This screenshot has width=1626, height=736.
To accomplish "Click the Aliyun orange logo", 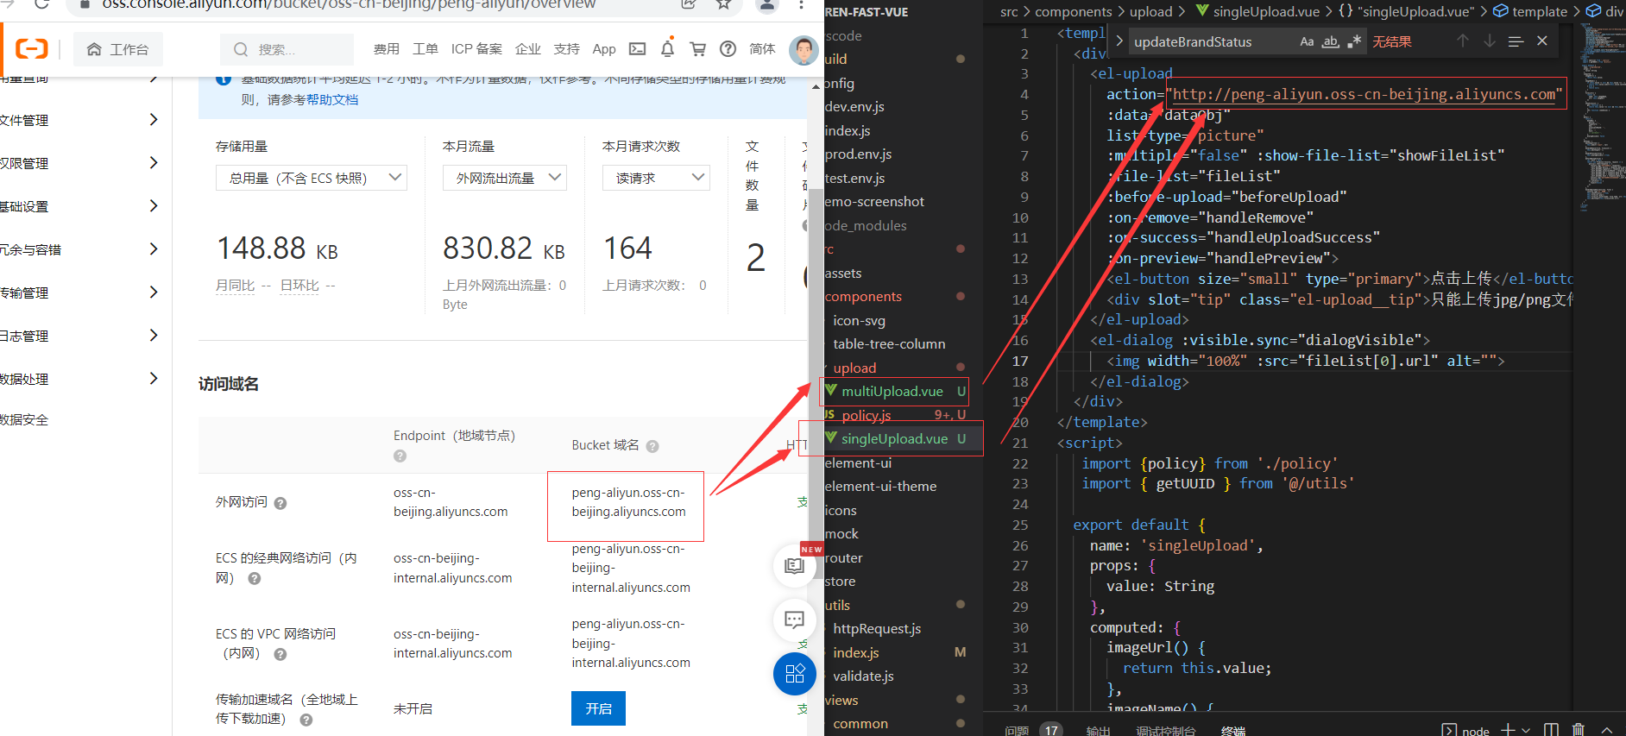I will (x=32, y=49).
